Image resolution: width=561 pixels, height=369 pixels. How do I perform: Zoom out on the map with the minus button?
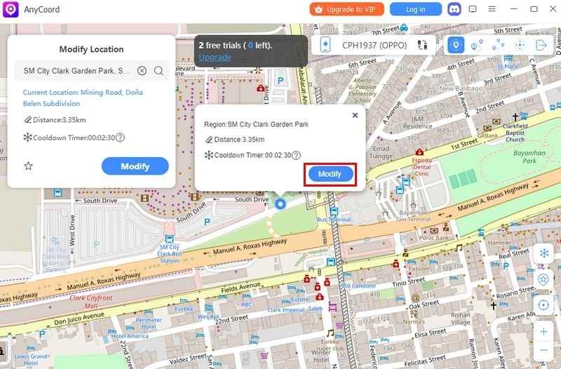(x=543, y=350)
